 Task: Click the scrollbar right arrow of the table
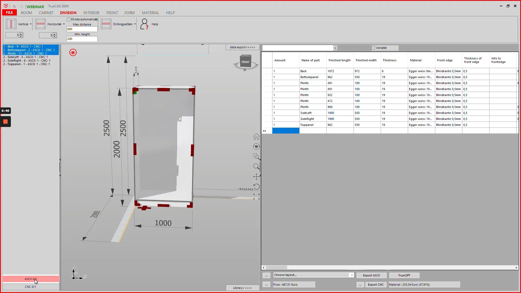point(516,267)
